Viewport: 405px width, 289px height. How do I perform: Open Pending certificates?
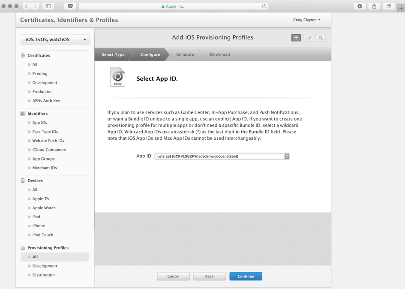(x=40, y=74)
